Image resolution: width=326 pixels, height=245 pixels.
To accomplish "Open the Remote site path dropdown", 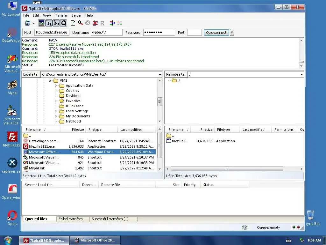I will click(x=301, y=74).
